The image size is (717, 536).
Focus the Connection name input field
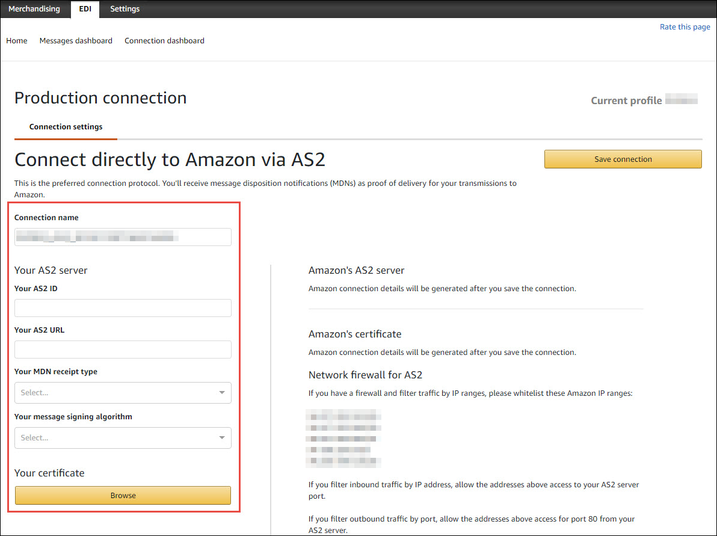coord(123,237)
